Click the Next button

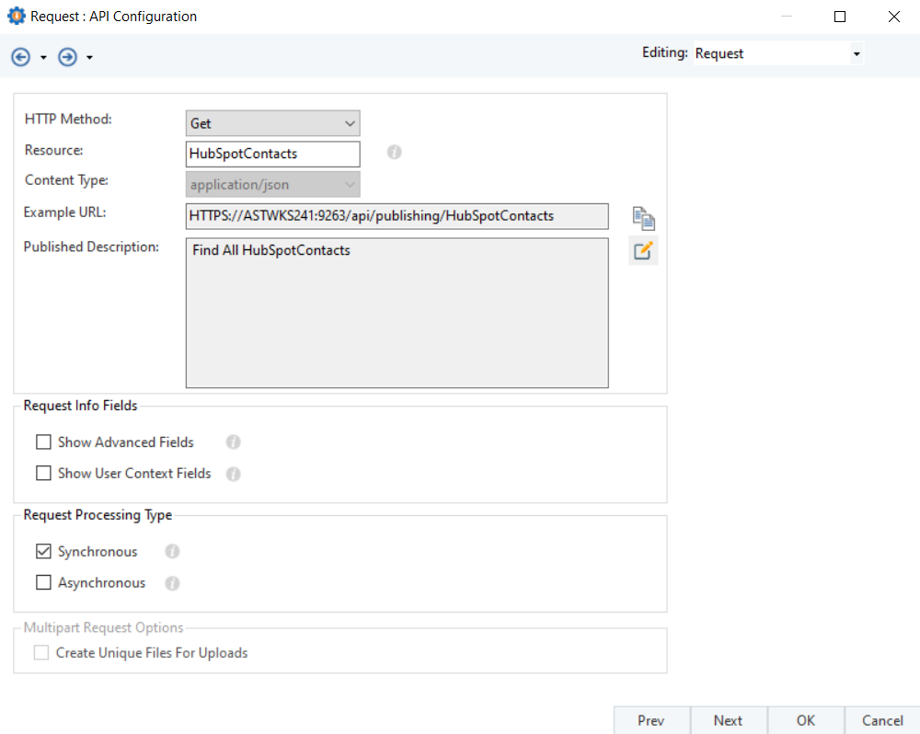[728, 720]
